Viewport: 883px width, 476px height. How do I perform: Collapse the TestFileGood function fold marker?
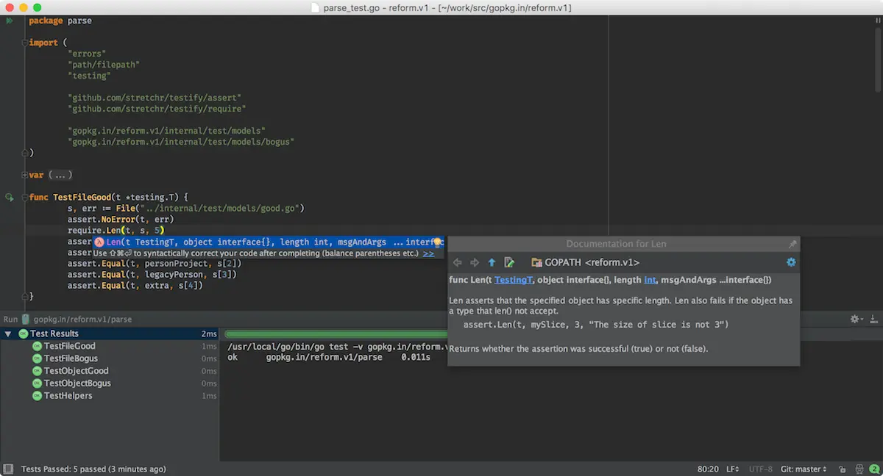pyautogui.click(x=24, y=197)
